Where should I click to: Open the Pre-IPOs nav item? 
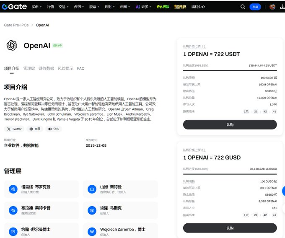click(163, 7)
